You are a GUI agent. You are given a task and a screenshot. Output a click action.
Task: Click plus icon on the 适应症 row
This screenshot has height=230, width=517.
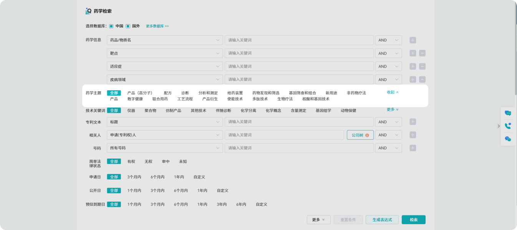point(413,66)
